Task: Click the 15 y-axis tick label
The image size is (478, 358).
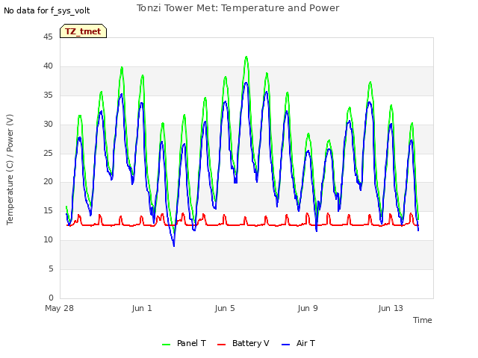Action: (x=48, y=210)
